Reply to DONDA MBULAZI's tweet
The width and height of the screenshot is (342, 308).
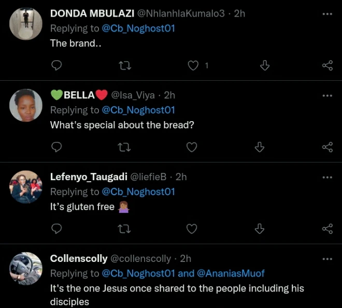(58, 65)
